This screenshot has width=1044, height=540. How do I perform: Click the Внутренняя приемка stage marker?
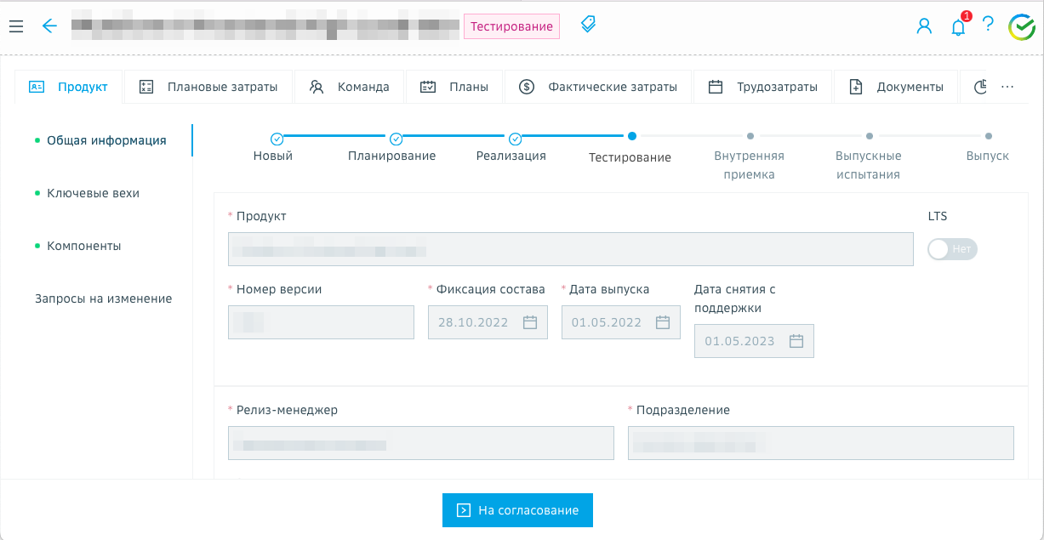tap(750, 136)
